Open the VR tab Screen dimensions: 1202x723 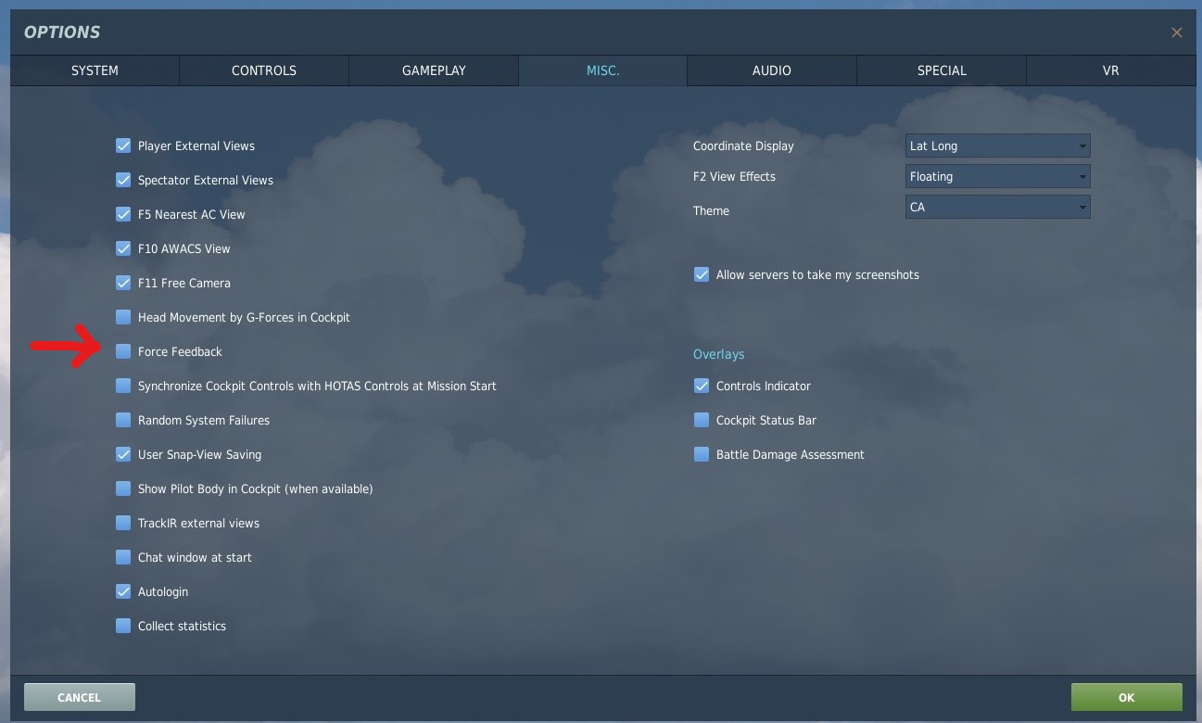pos(1110,70)
